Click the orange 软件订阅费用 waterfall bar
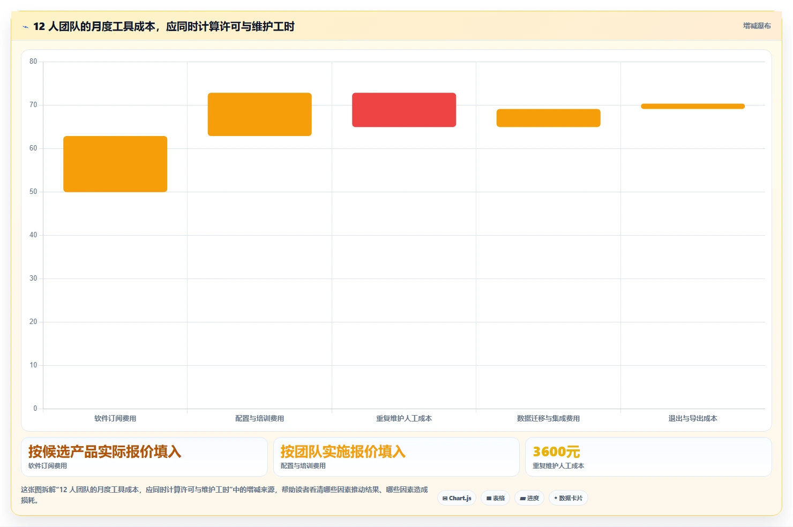The width and height of the screenshot is (793, 527). pos(115,164)
